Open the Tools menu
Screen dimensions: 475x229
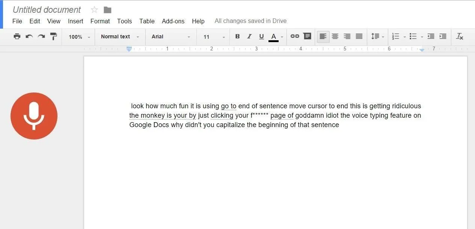pos(124,21)
